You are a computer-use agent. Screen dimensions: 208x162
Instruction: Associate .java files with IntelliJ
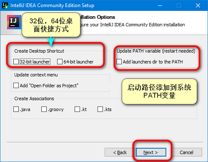pos(16,109)
